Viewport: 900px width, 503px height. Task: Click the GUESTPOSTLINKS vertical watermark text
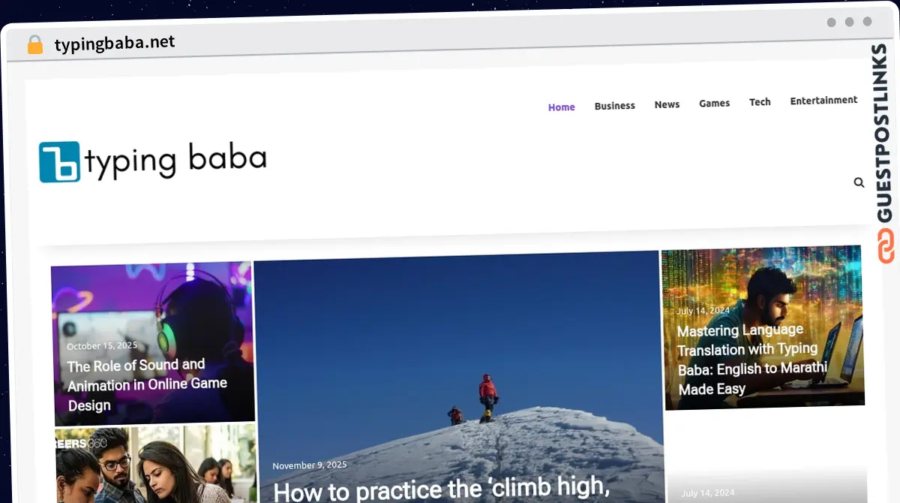(x=884, y=134)
